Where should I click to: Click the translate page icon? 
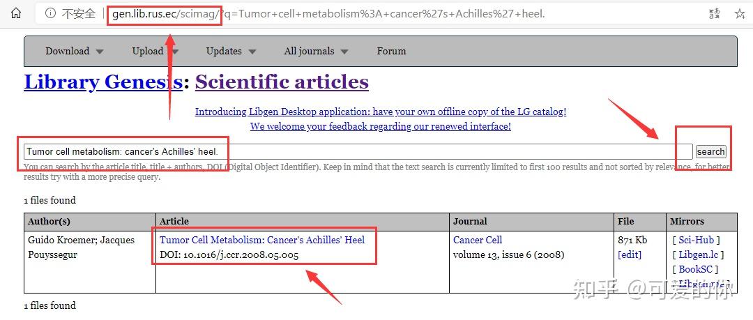[x=715, y=14]
